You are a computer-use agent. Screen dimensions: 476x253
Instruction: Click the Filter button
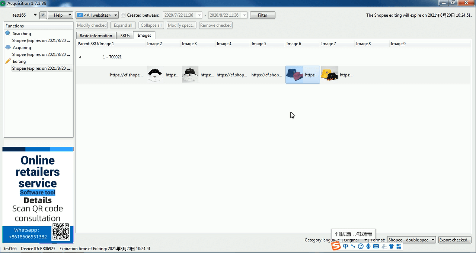pyautogui.click(x=263, y=15)
